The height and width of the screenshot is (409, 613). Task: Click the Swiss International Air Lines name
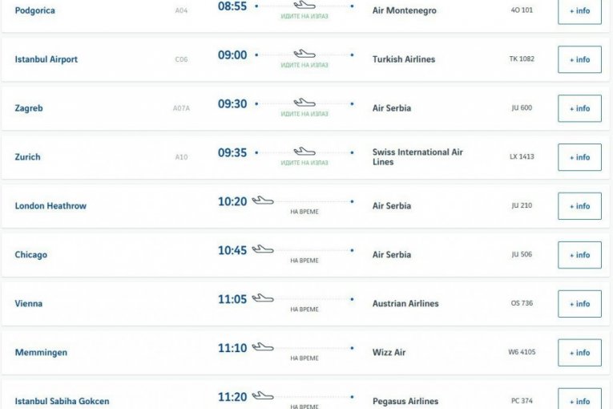point(417,157)
